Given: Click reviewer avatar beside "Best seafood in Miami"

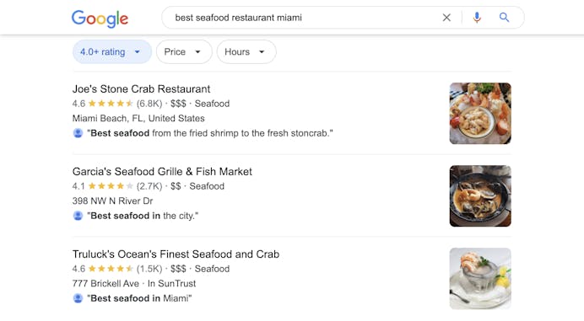Looking at the screenshot, I should point(78,298).
